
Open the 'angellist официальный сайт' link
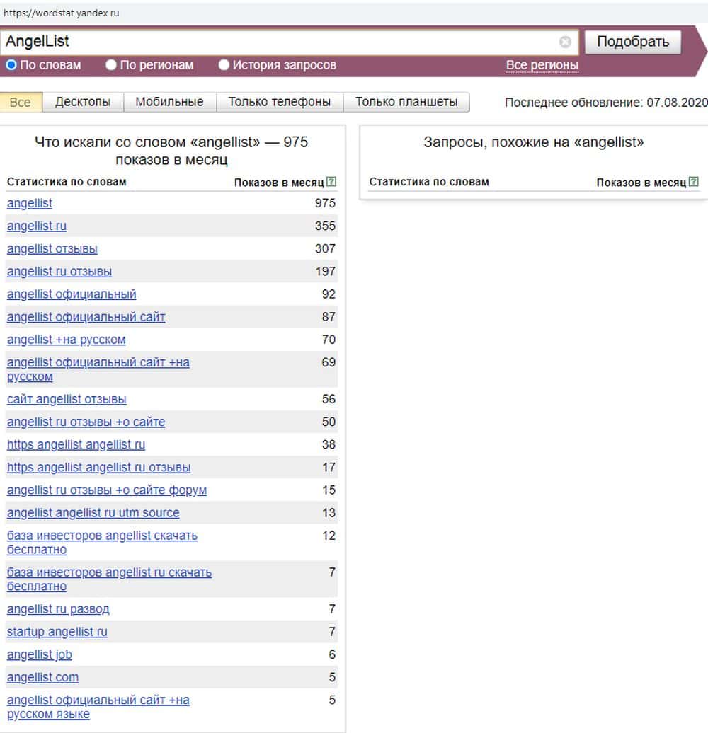[x=86, y=317]
